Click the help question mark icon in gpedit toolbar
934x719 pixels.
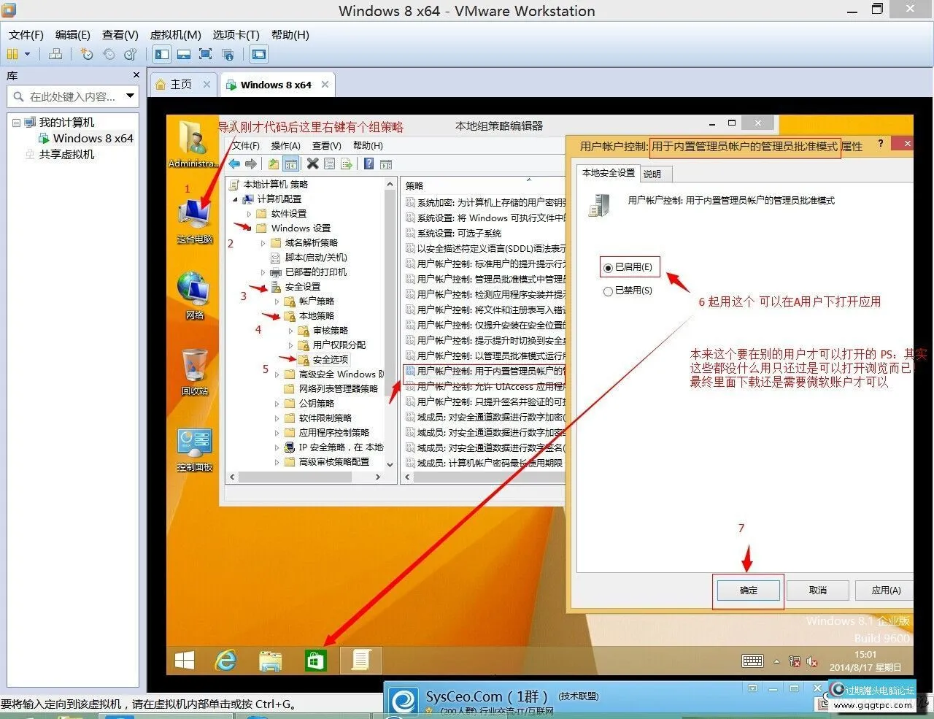[x=368, y=164]
